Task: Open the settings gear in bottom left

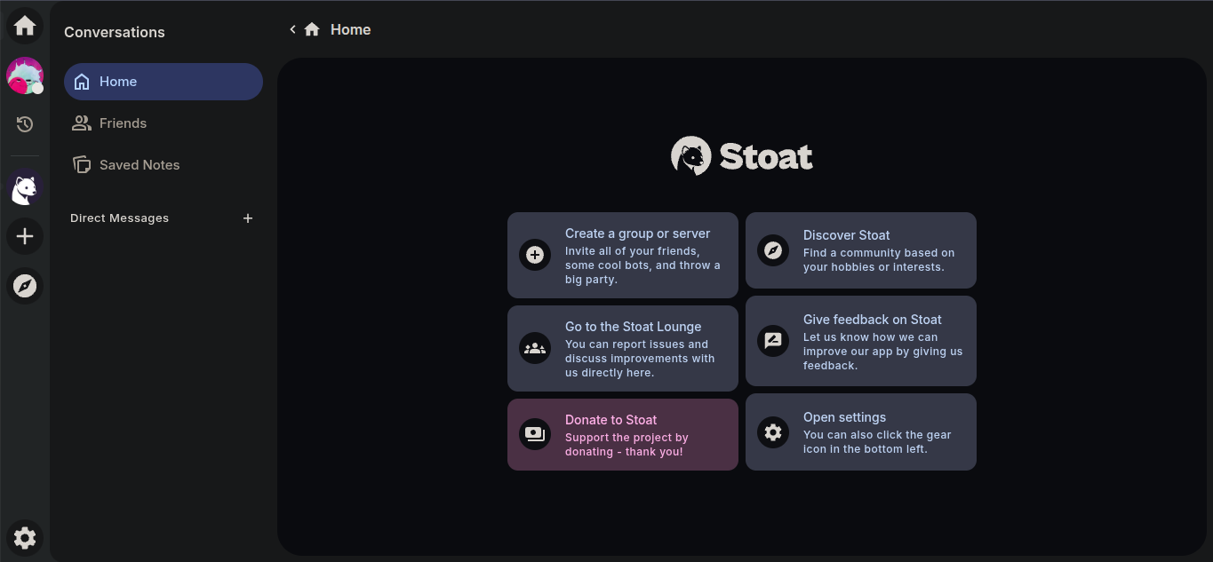Action: click(x=25, y=537)
